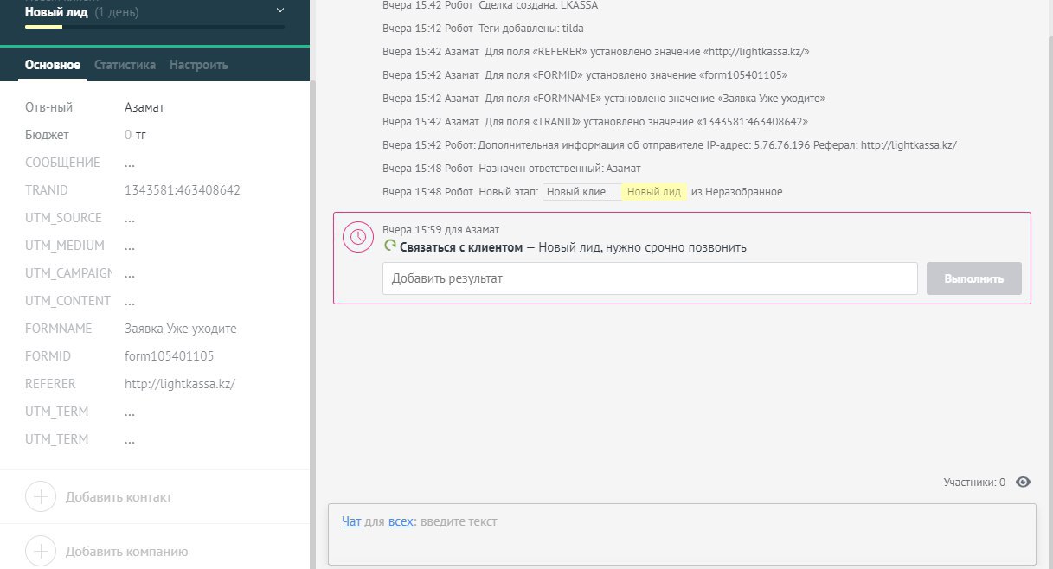
Task: Click the Новый клие... stage tag
Action: 581,192
